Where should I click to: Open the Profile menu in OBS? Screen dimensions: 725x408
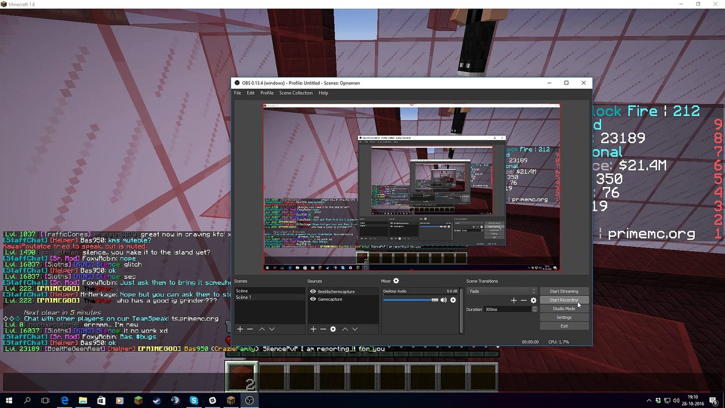click(x=267, y=93)
